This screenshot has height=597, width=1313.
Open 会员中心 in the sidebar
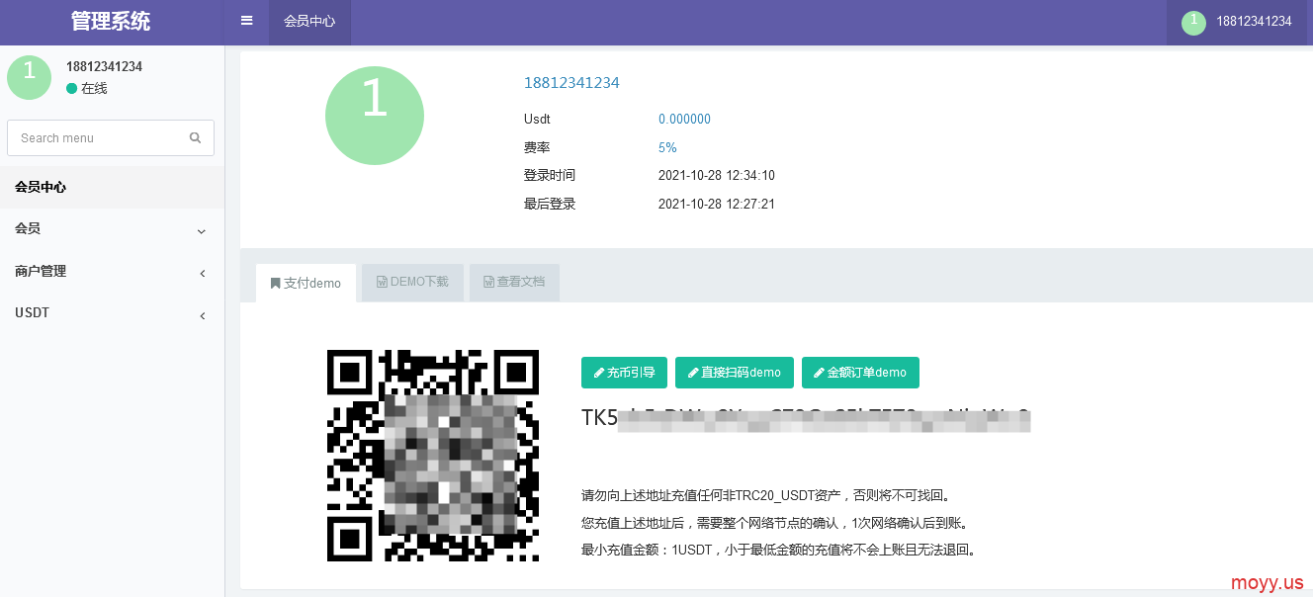pyautogui.click(x=113, y=187)
